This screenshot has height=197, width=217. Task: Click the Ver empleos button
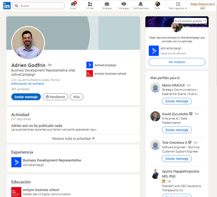[x=177, y=62]
